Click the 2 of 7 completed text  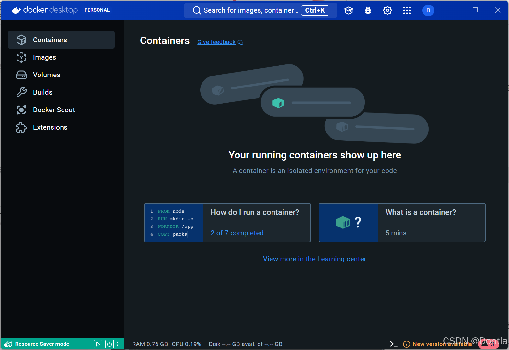237,233
